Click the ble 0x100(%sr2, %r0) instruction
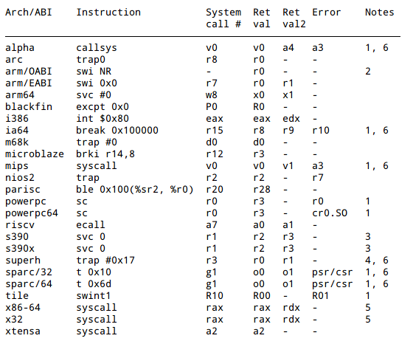The height and width of the screenshot is (344, 413). 134,190
